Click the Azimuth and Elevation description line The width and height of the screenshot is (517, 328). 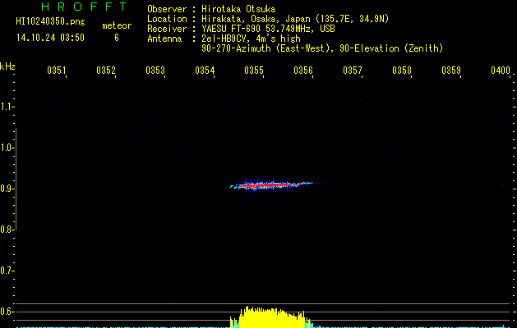[322, 48]
